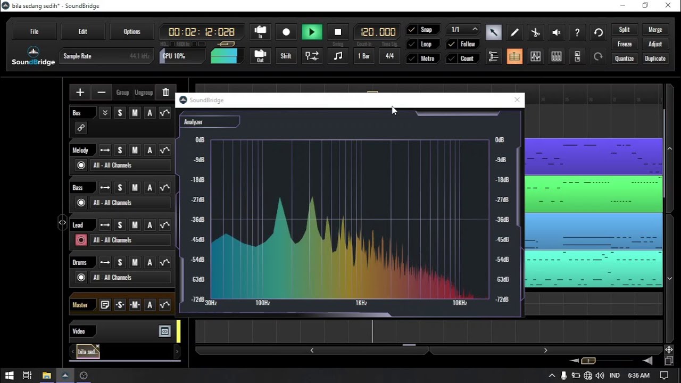Viewport: 681px width, 383px height.
Task: Click the audio In device icon
Action: click(x=260, y=32)
